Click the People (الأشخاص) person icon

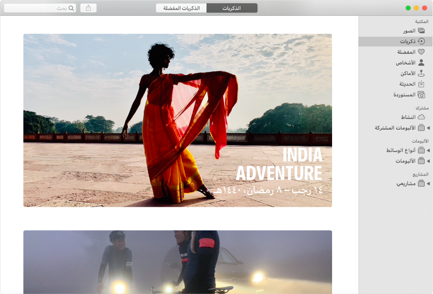(421, 63)
